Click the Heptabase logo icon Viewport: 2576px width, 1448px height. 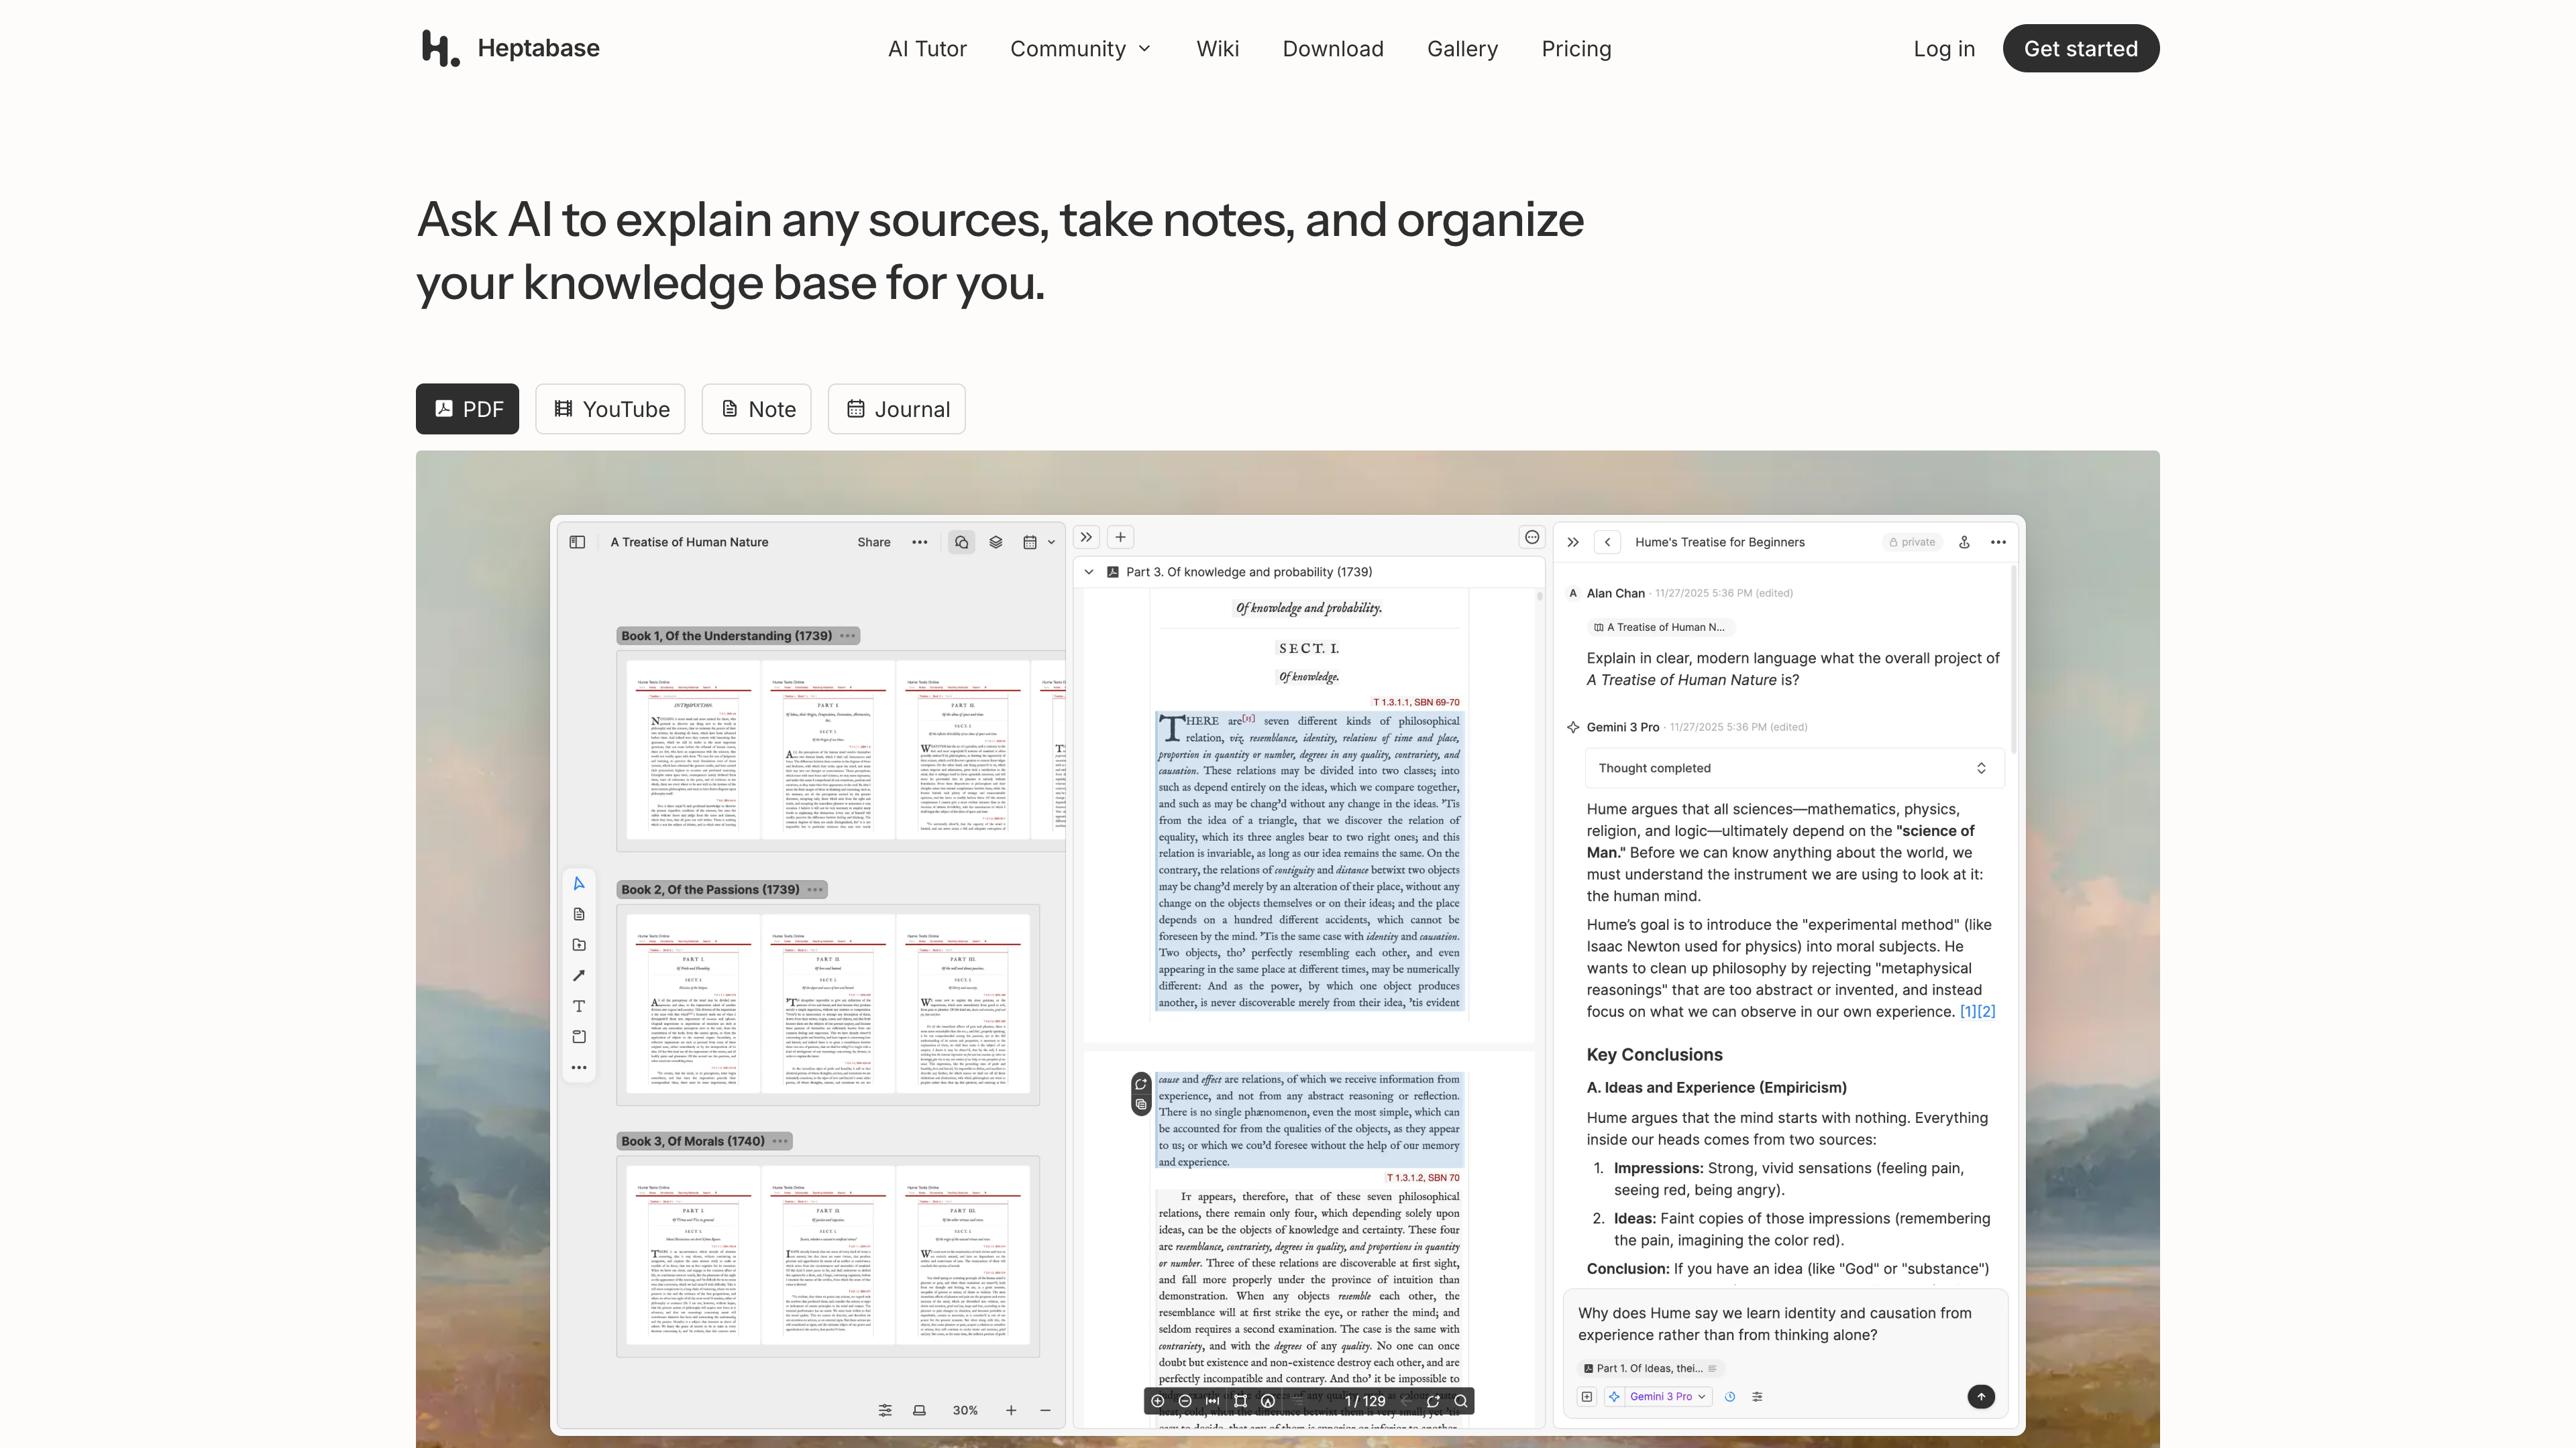[x=440, y=48]
